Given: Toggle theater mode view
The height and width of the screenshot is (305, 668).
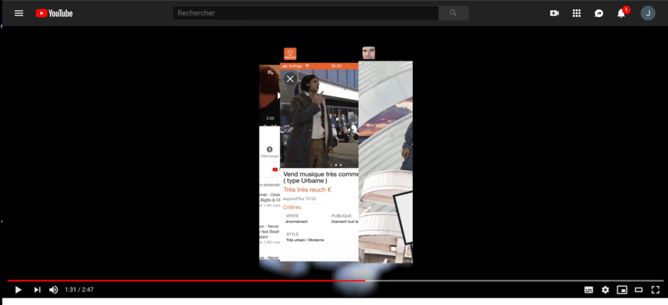Looking at the screenshot, I should coord(639,289).
